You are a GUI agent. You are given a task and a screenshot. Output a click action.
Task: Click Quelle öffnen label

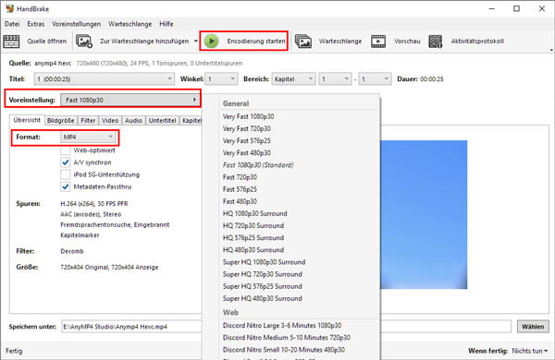pos(47,41)
